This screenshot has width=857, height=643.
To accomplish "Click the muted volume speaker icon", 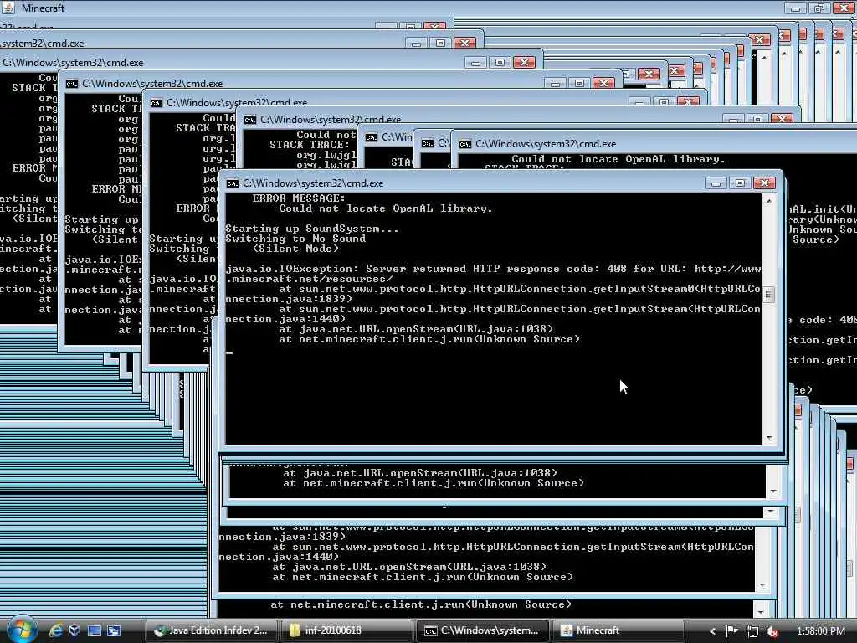I will (x=772, y=631).
